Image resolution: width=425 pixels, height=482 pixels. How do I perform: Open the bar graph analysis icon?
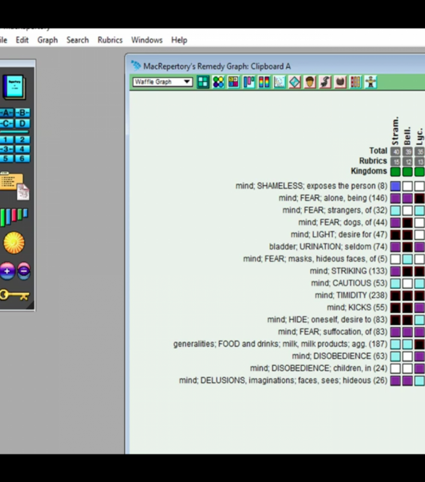click(14, 217)
